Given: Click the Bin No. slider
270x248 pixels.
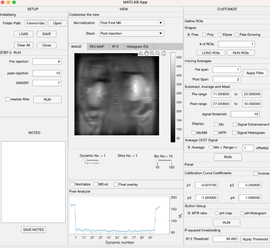Looking at the screenshot, I should coord(164,160).
